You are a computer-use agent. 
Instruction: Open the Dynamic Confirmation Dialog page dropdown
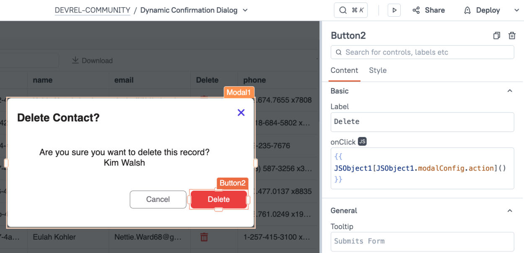coord(245,10)
